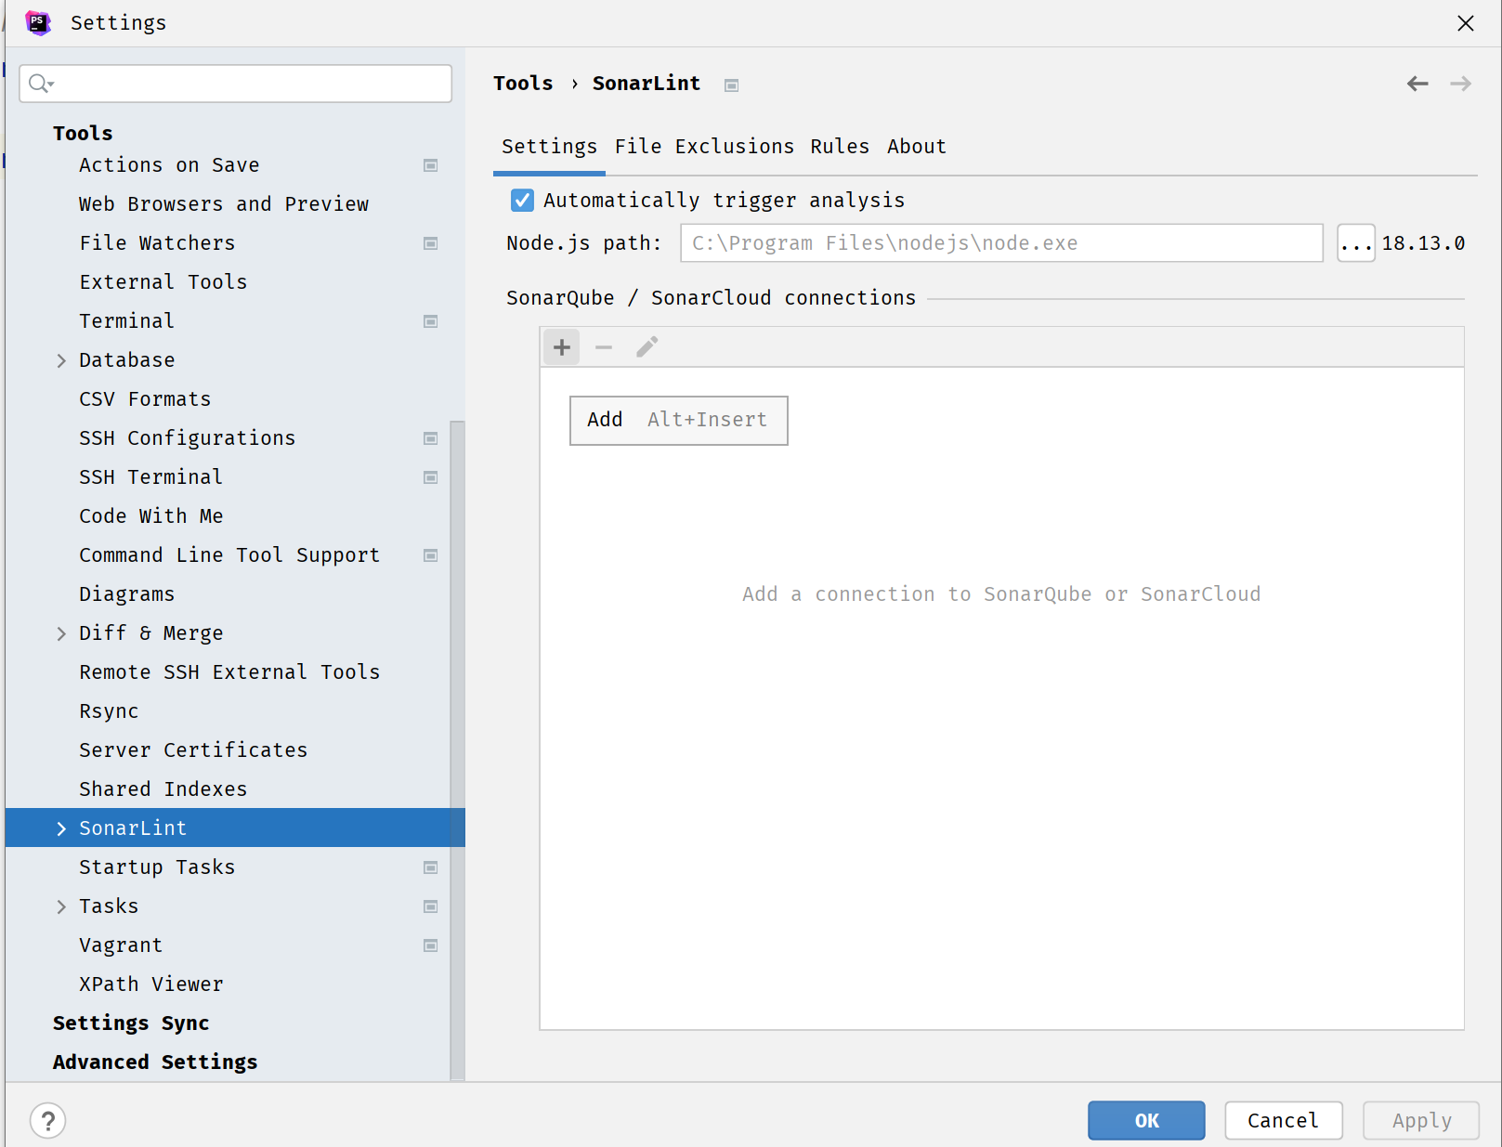The width and height of the screenshot is (1502, 1147).
Task: Disable Automatically trigger analysis checkbox
Action: click(x=522, y=201)
